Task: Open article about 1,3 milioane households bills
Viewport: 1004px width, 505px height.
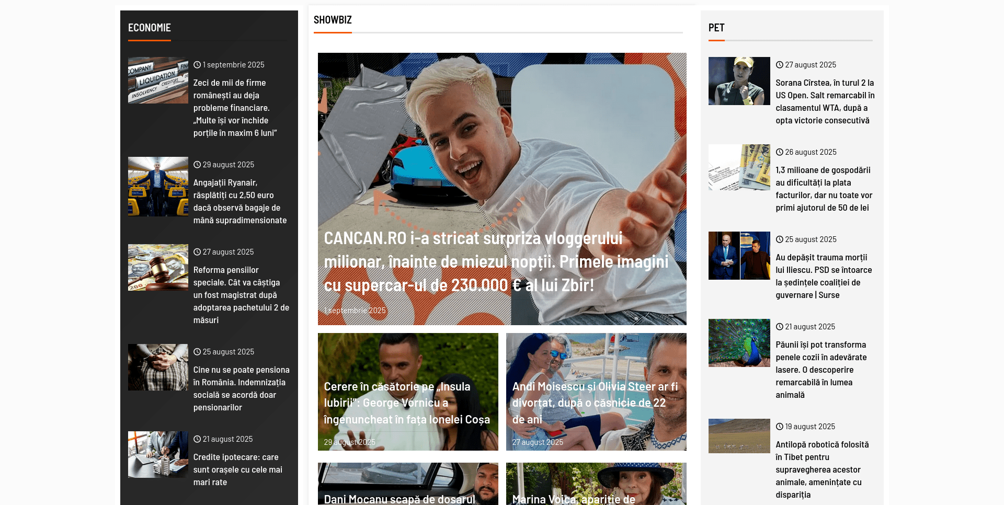Action: 824,189
